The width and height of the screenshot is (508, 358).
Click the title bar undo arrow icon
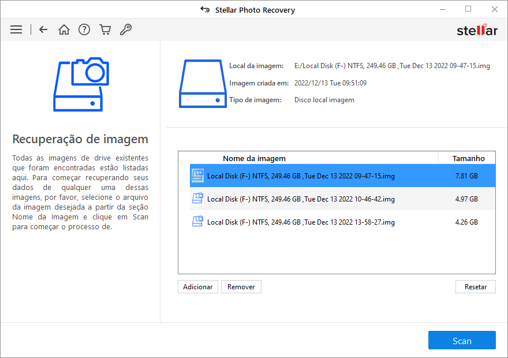click(205, 9)
